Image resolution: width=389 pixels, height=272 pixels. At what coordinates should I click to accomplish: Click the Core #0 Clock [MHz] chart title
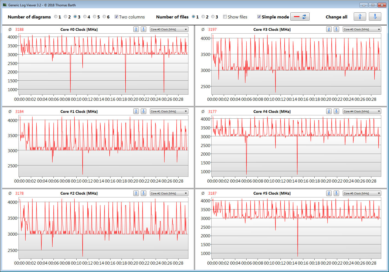(79, 29)
